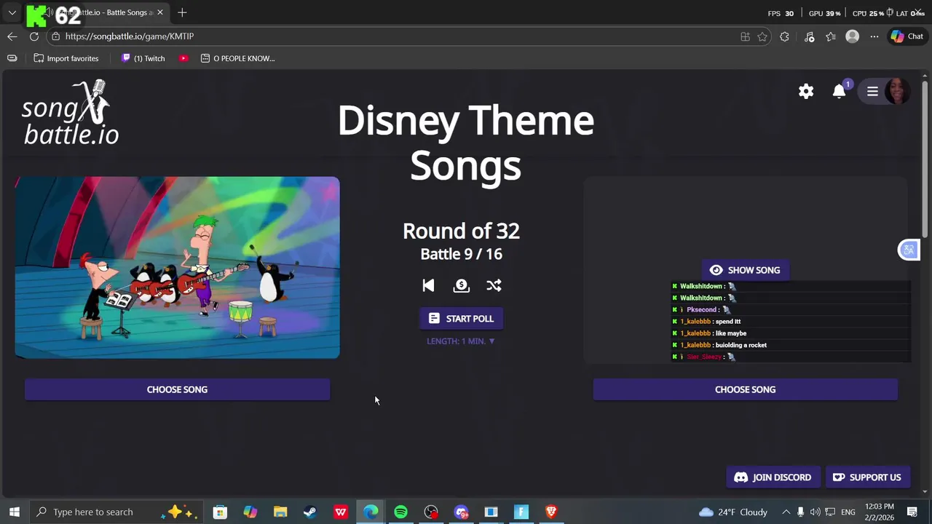Open the weather widget 24°F Cloudy

click(732, 512)
